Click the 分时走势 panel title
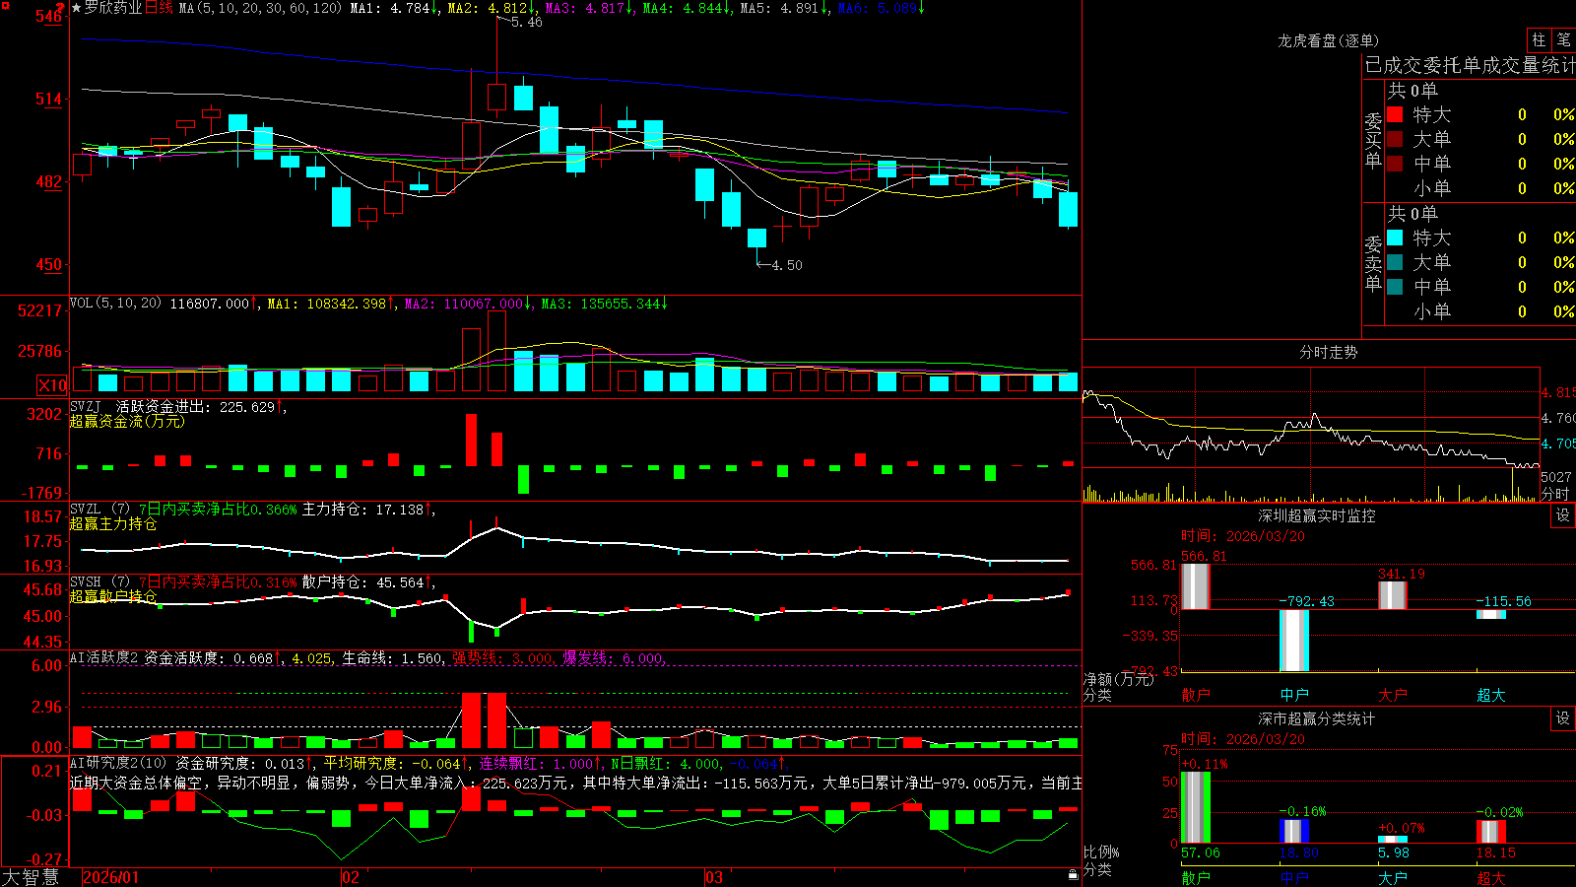The height and width of the screenshot is (887, 1576). coord(1328,352)
